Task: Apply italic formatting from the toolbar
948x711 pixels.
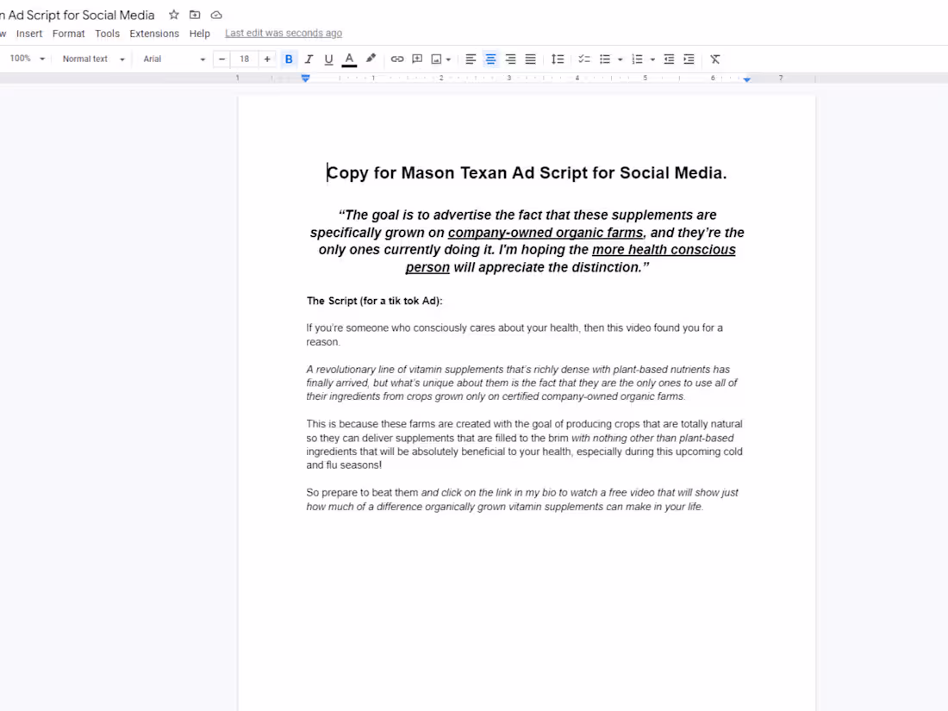Action: point(309,59)
